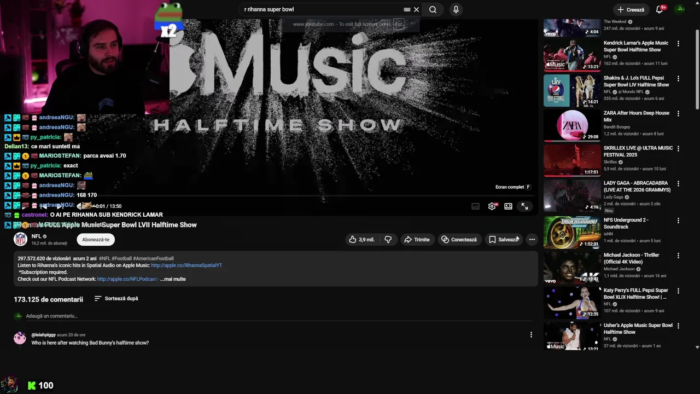
Task: Open the NFL channel avatar
Action: (x=20, y=239)
